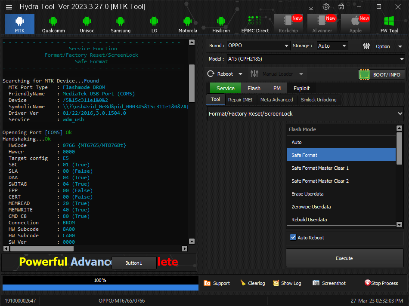Open the Repair IMEI tab
The width and height of the screenshot is (409, 306).
click(240, 100)
